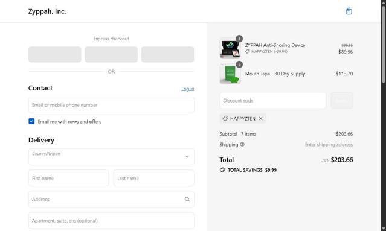Focus the Discount code field
386x231 pixels.
pos(273,101)
